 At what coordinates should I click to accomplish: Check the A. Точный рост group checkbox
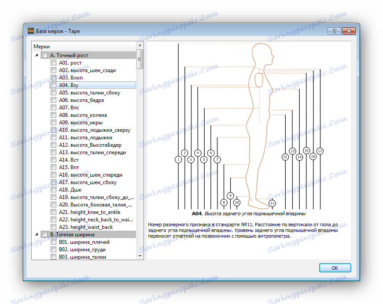point(44,55)
